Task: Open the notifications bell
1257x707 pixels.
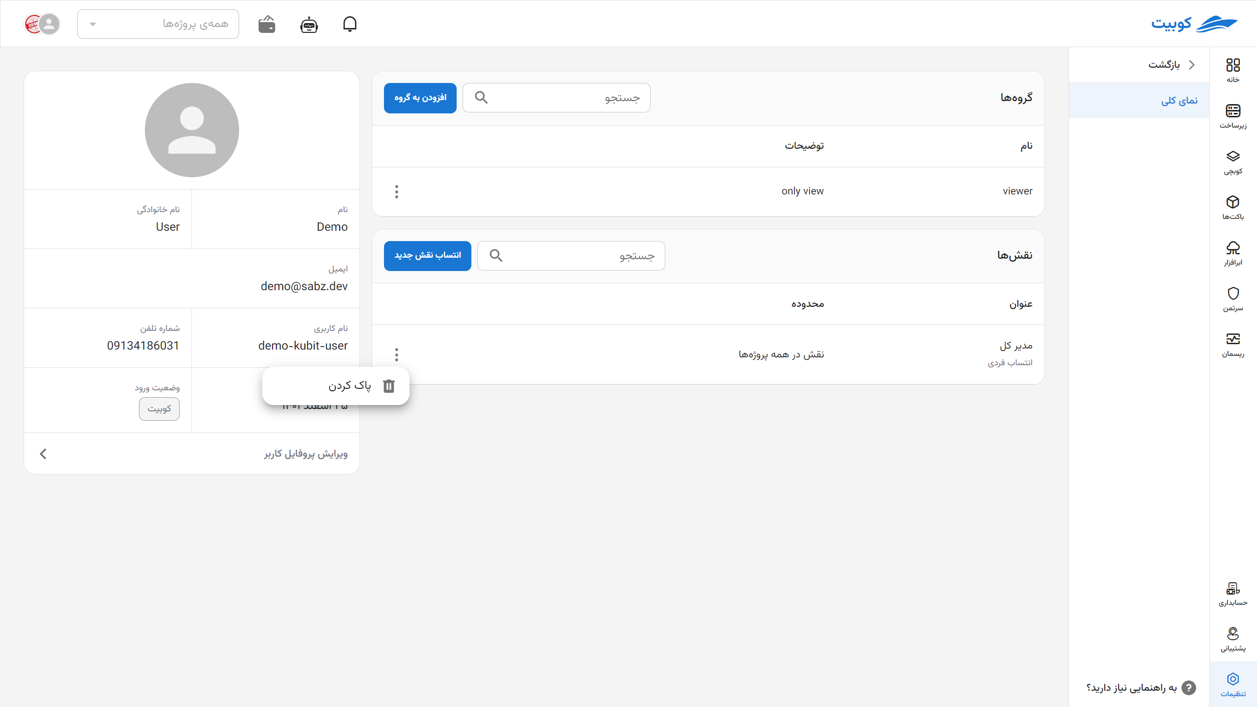Action: coord(350,24)
